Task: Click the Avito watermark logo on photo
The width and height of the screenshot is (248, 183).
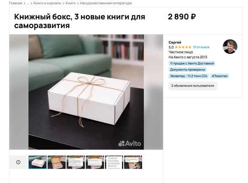Action: pos(130,144)
